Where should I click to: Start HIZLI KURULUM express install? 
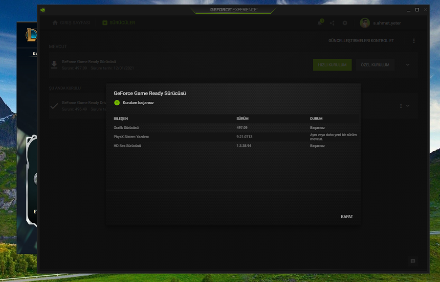pos(332,65)
